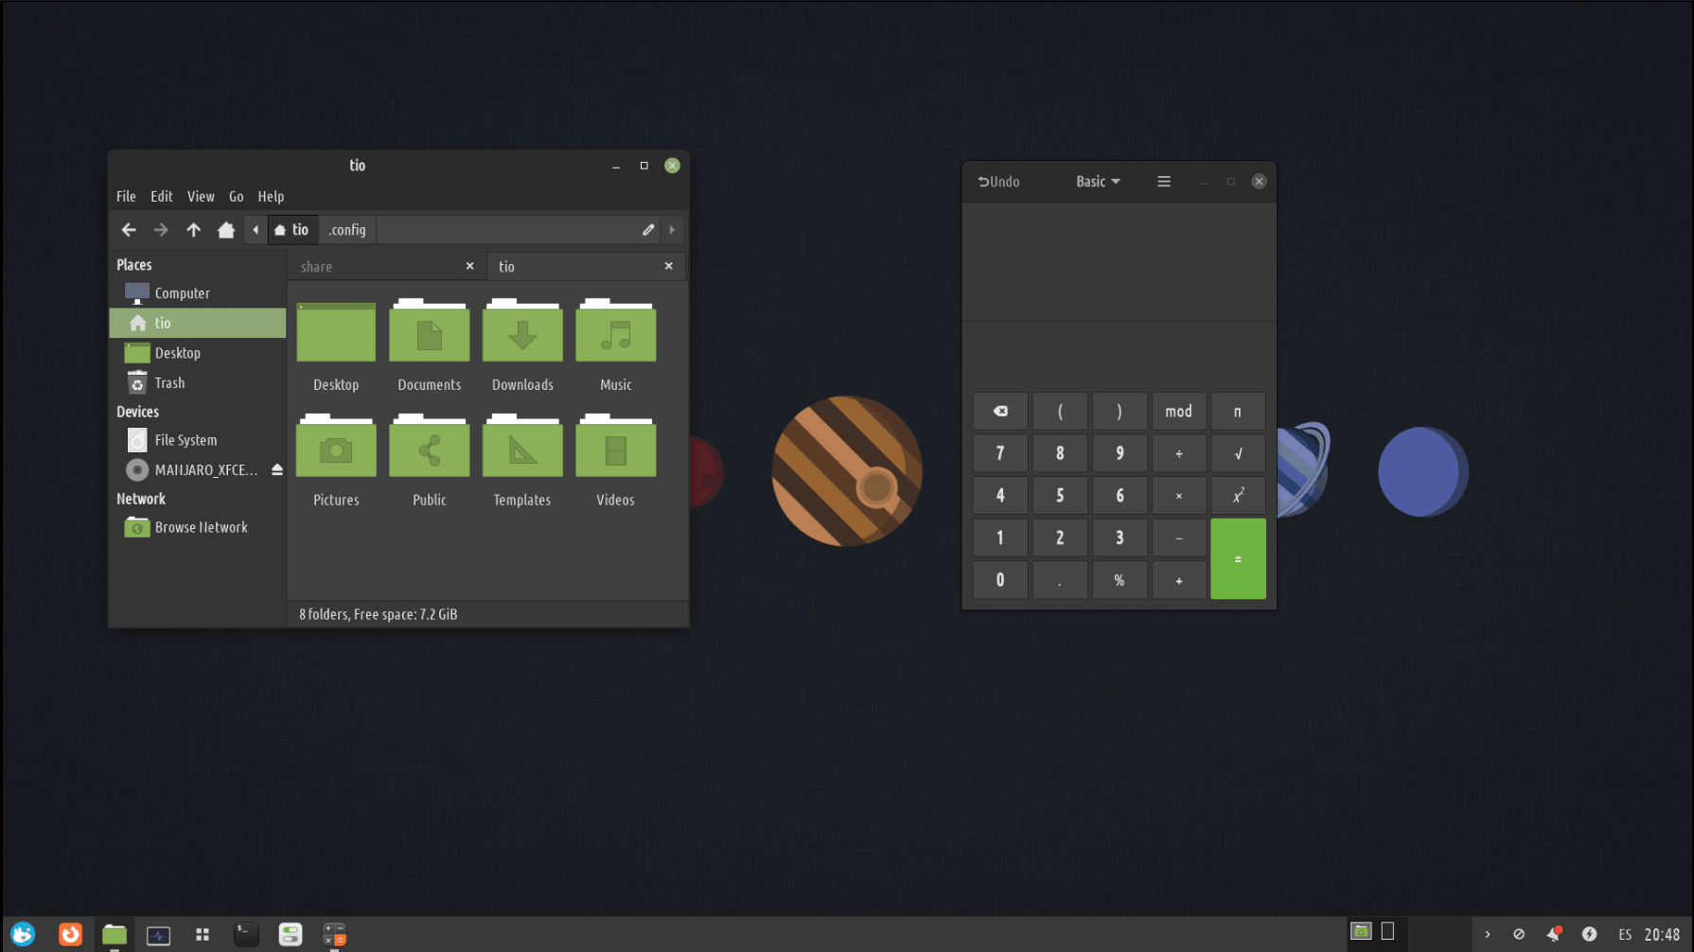Viewport: 1694px width, 952px height.
Task: Select Trash in the Places sidebar
Action: tap(169, 383)
